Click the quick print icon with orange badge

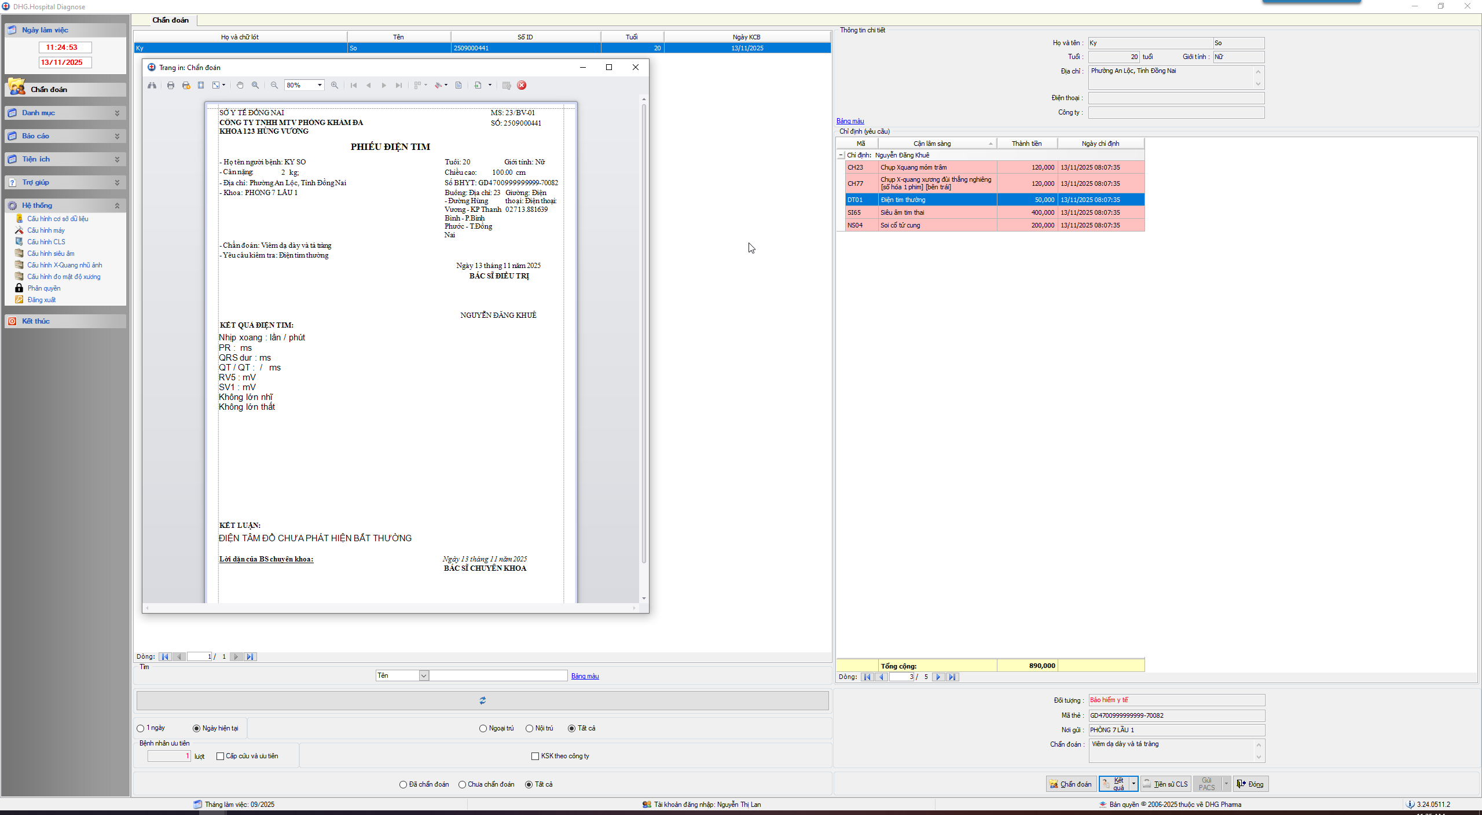186,85
